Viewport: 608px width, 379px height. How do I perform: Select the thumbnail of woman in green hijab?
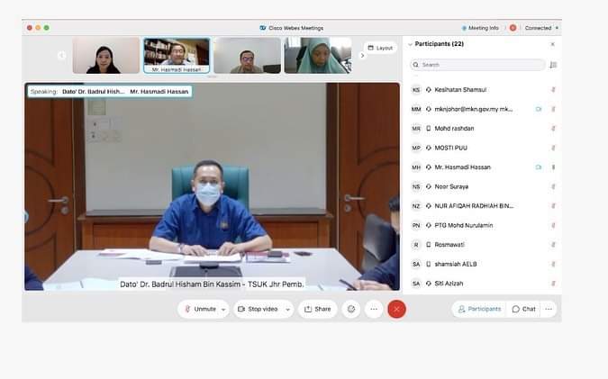318,56
